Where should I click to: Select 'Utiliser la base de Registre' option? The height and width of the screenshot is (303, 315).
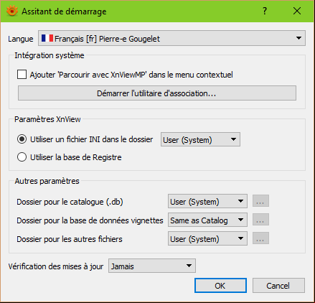22,157
